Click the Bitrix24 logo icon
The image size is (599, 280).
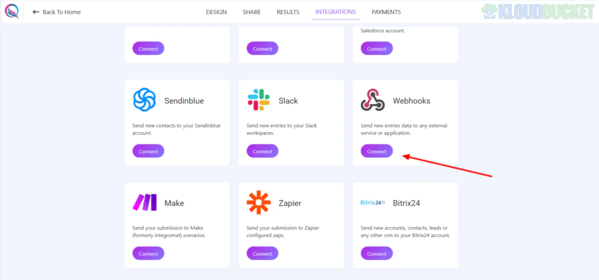click(x=373, y=202)
